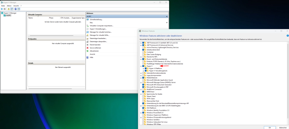Click the blue help icon in Windows-Features dialog

tap(288, 35)
